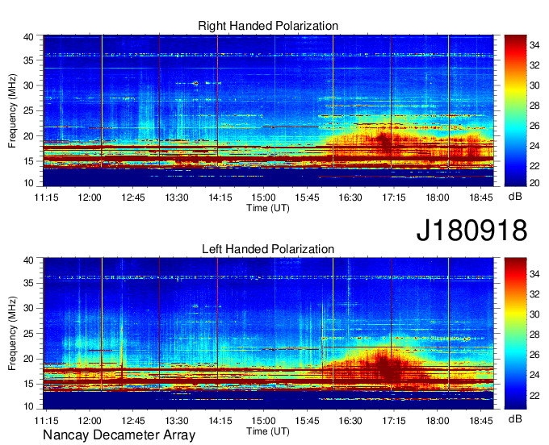Viewport: 549px width, 445px height.
Task: Click the '12:00' time tick on Left Handed plot
Action: [90, 421]
